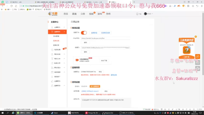Click taskbar search icon
Viewport: 204px width, 115px height.
[8, 113]
